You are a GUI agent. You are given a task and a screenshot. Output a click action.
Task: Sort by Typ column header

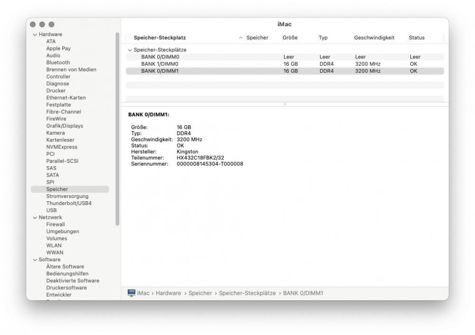[x=323, y=38]
